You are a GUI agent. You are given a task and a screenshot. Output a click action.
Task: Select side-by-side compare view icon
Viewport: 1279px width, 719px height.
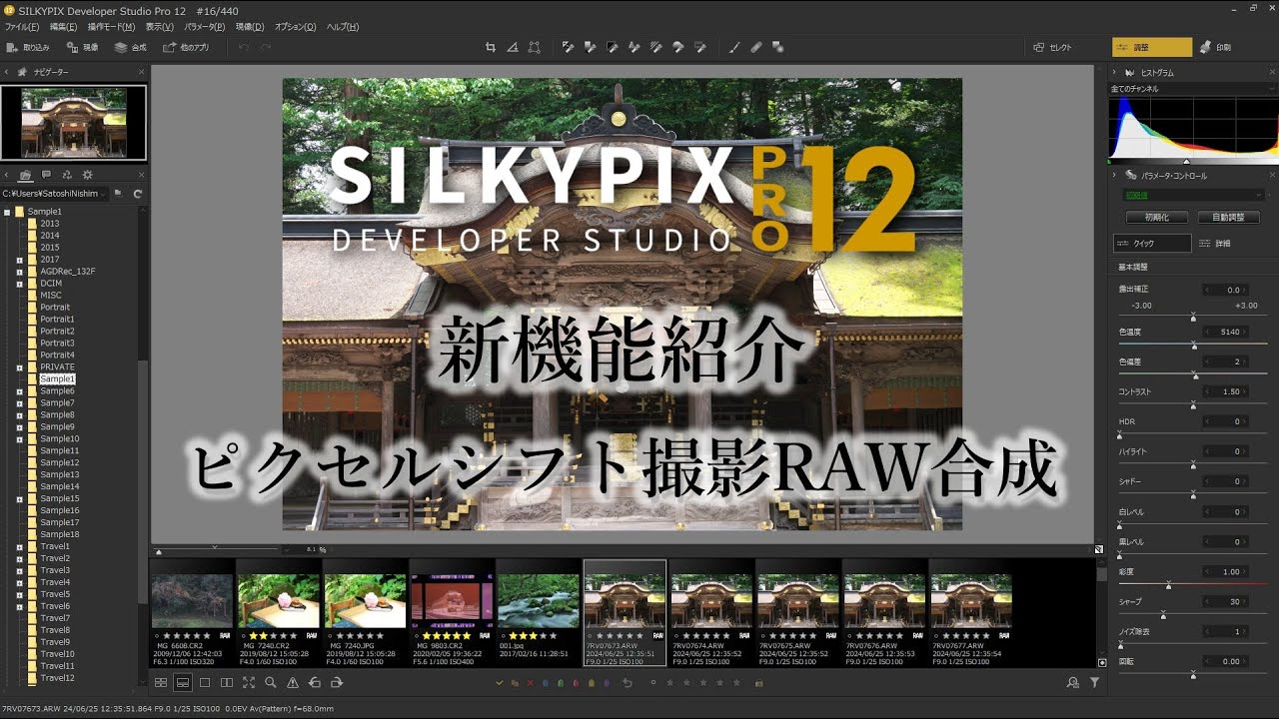pos(227,683)
